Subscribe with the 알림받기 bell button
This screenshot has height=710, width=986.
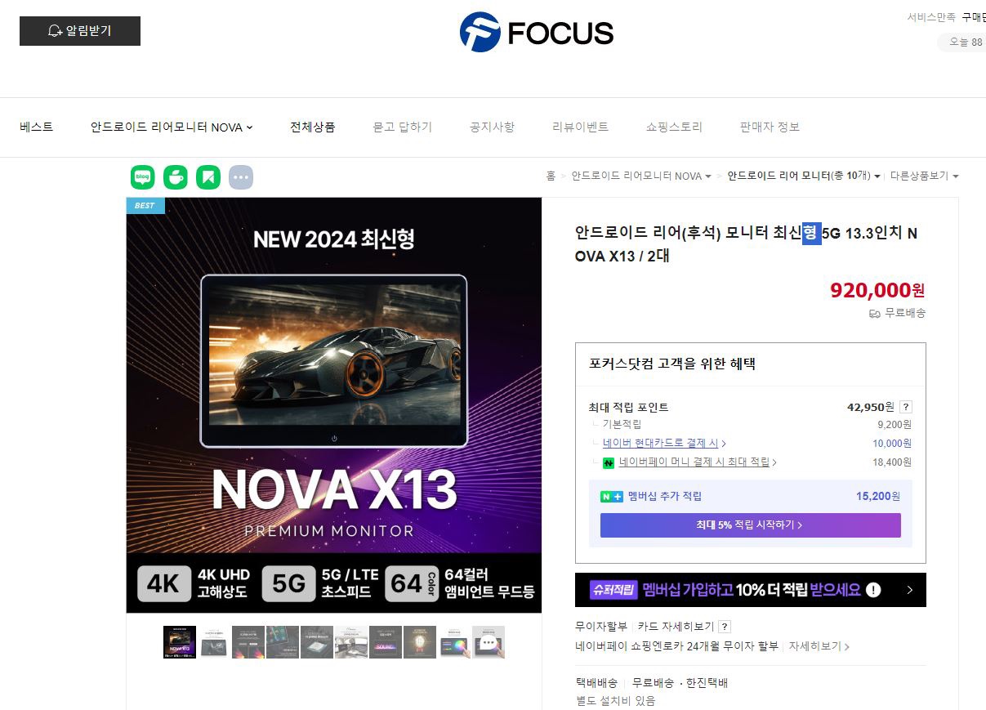click(80, 31)
